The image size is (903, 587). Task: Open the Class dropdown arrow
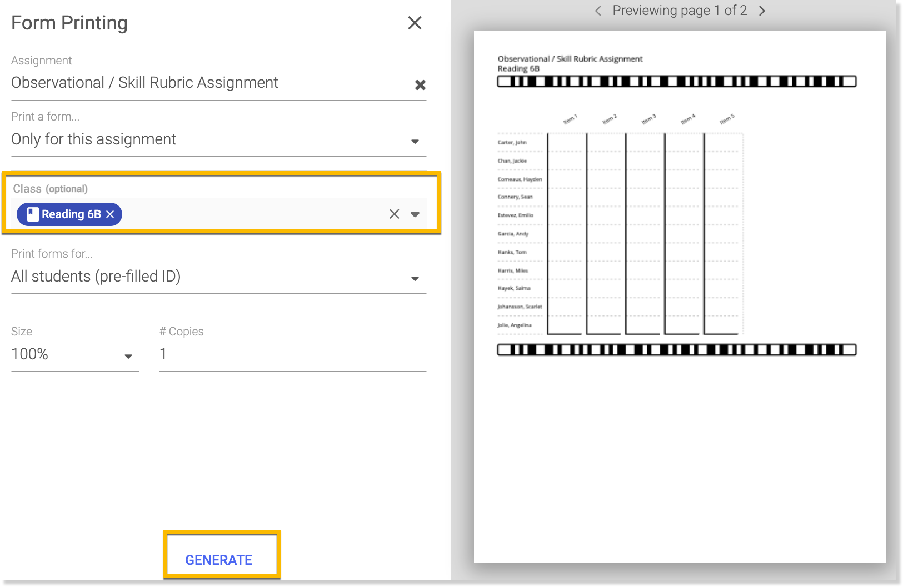[x=415, y=214]
